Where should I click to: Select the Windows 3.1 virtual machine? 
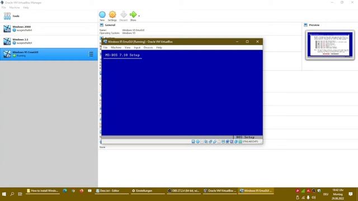(49, 41)
